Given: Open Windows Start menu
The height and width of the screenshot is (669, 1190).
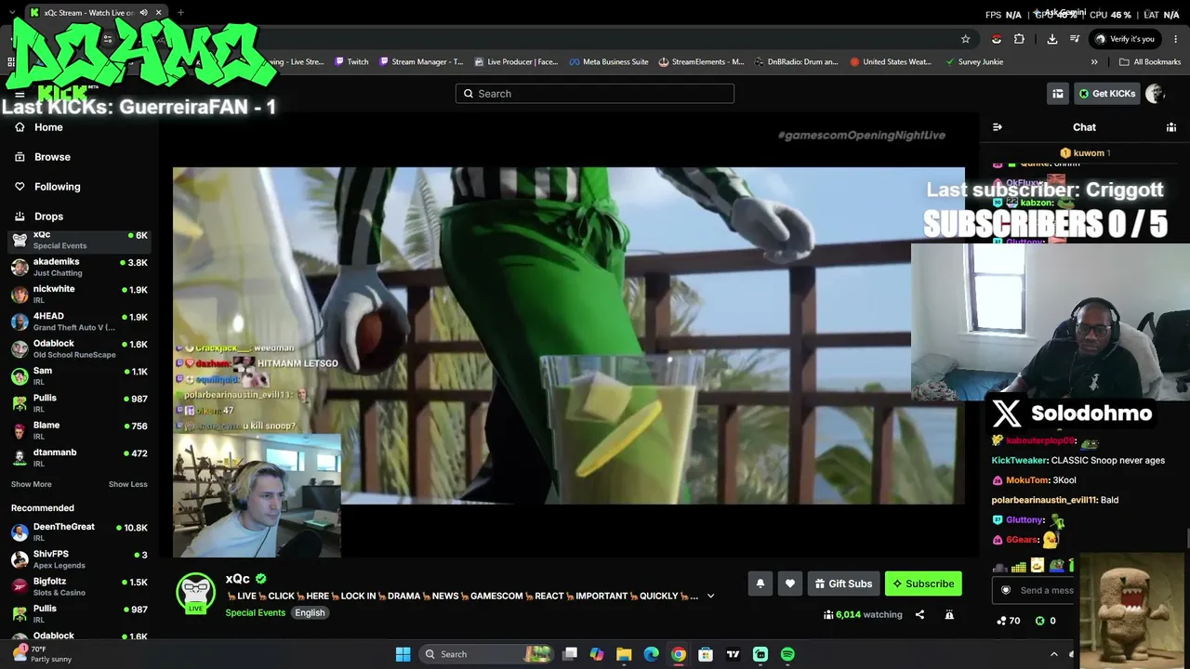Looking at the screenshot, I should [403, 654].
